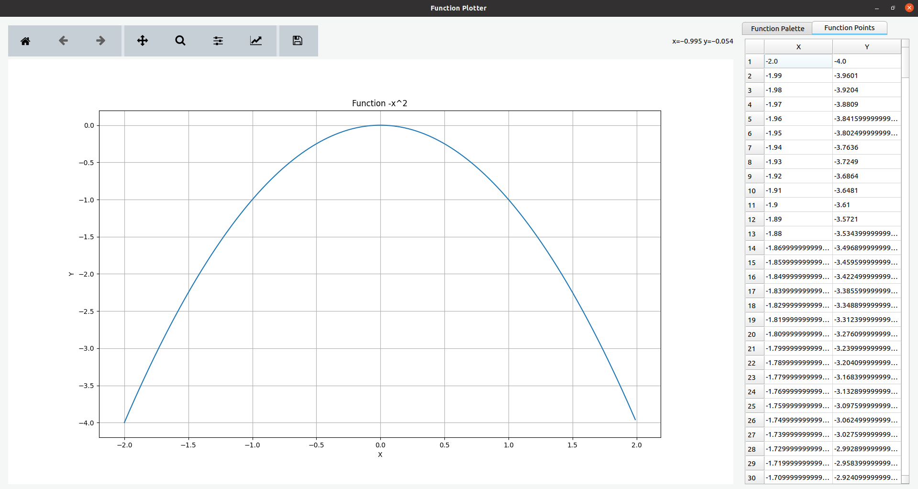Viewport: 918px width, 489px height.
Task: Click the Y column header
Action: tap(867, 47)
